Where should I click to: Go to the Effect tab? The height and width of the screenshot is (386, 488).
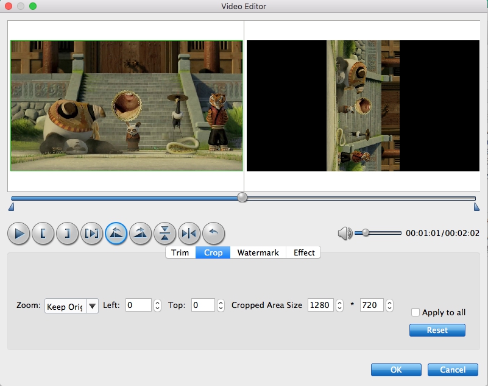pos(304,252)
